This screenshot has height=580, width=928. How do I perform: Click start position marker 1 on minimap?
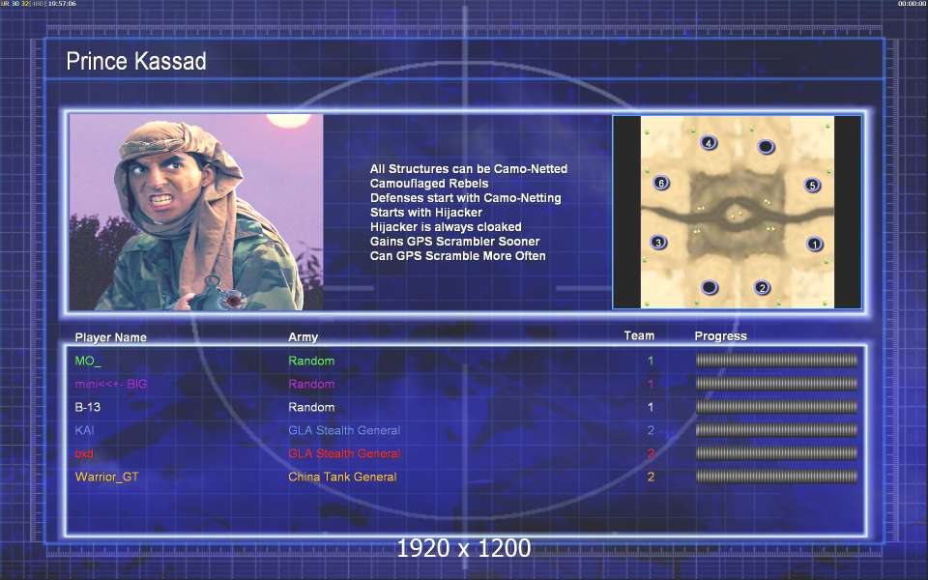tap(815, 244)
